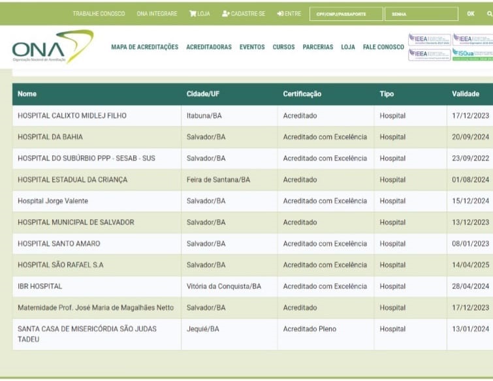Open Parcerias menu item
The height and width of the screenshot is (381, 493).
click(318, 47)
